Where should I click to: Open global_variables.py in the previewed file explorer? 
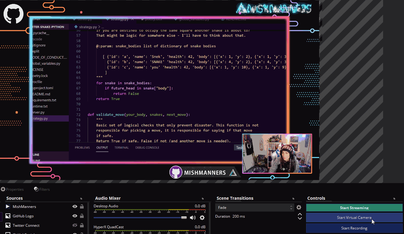(46, 63)
